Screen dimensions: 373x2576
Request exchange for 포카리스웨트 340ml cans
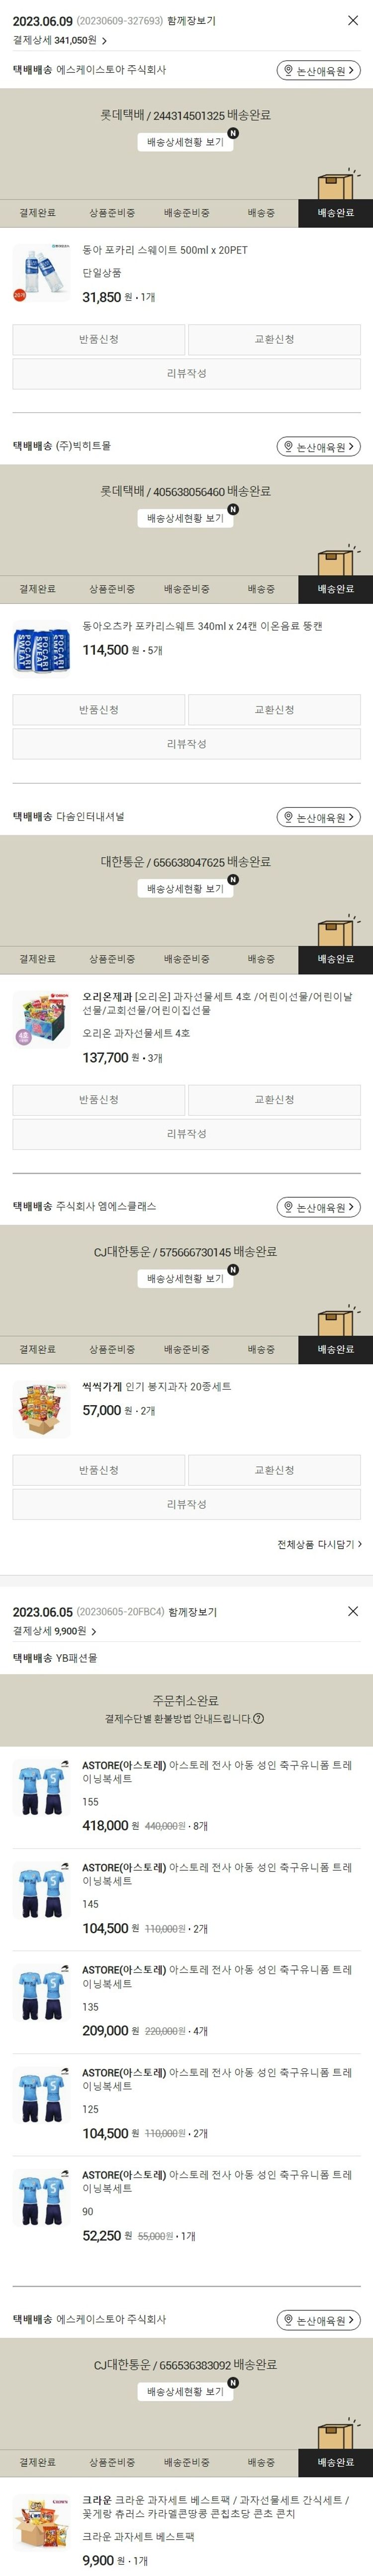(x=274, y=710)
